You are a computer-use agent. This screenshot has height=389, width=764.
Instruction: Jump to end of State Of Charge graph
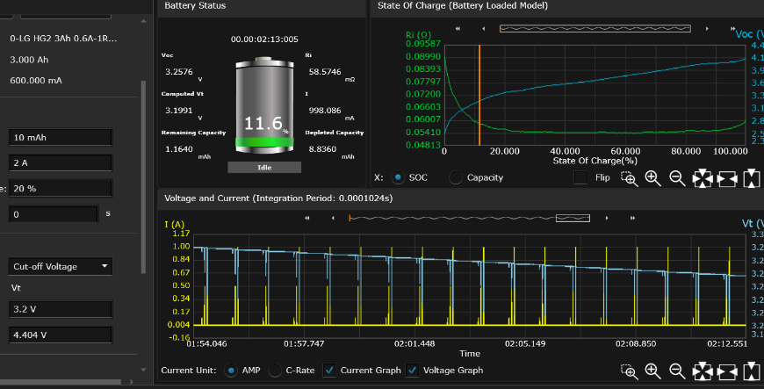point(732,29)
